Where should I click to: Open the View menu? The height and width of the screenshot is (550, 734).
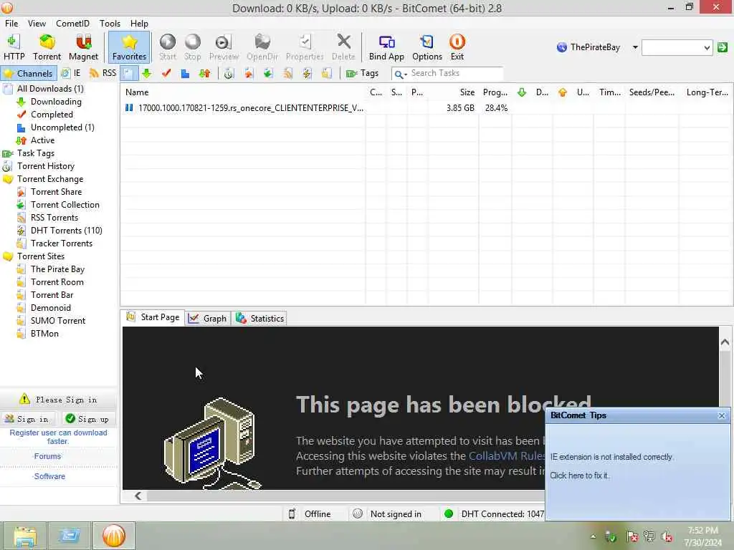click(x=37, y=24)
